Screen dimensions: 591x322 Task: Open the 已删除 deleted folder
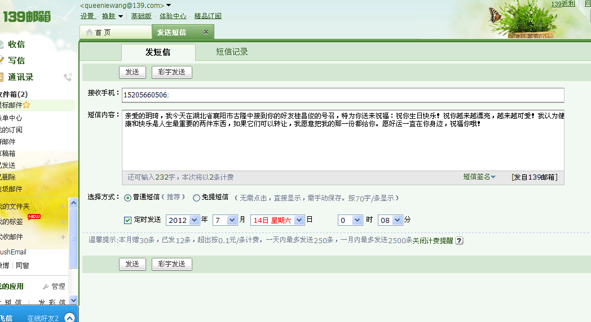pyautogui.click(x=8, y=177)
